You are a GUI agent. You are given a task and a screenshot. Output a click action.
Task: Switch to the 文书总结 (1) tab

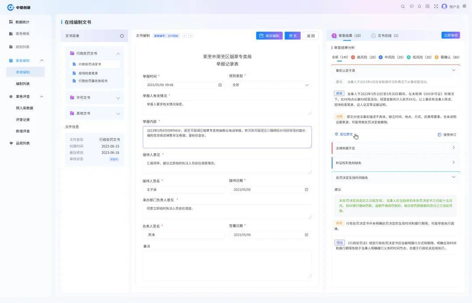point(385,35)
